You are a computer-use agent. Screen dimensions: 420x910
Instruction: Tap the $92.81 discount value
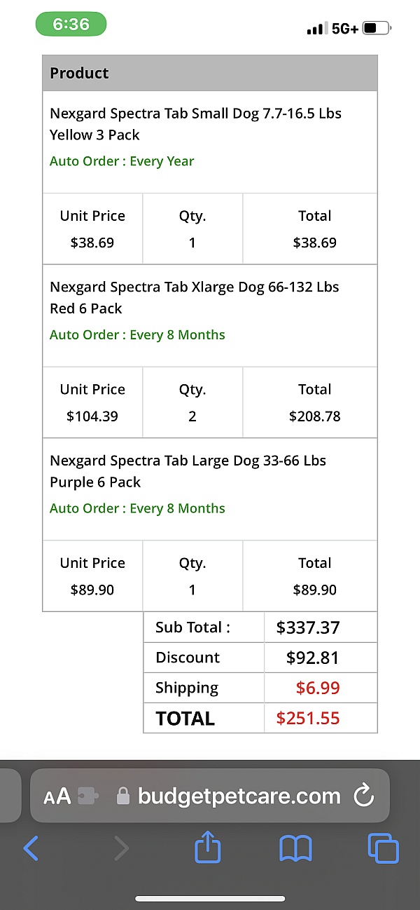(x=312, y=658)
